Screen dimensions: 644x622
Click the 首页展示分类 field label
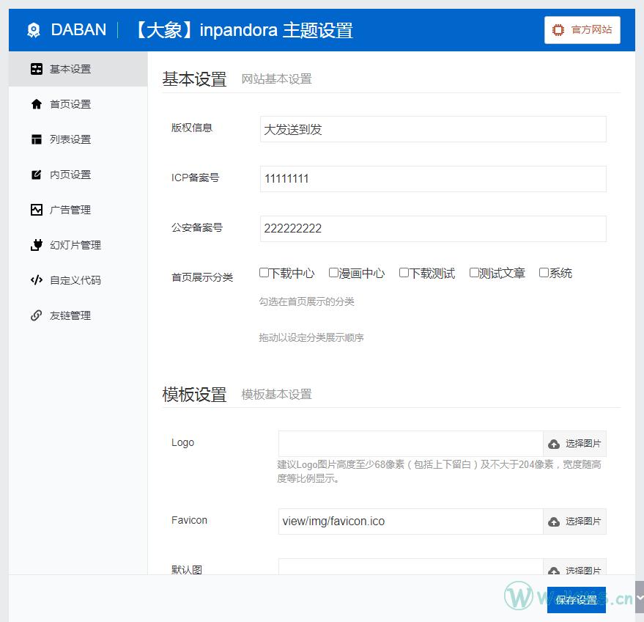point(202,277)
